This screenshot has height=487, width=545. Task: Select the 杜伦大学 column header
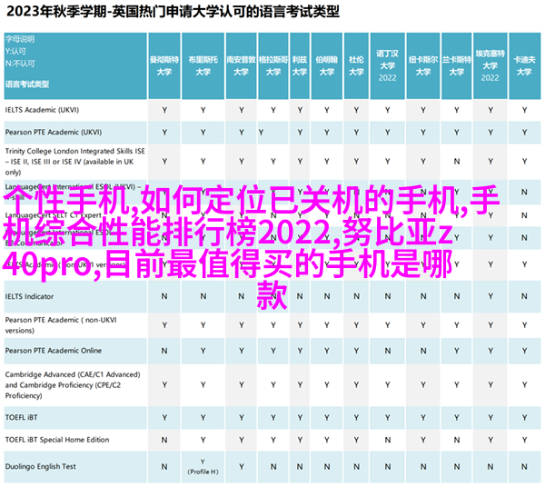356,66
